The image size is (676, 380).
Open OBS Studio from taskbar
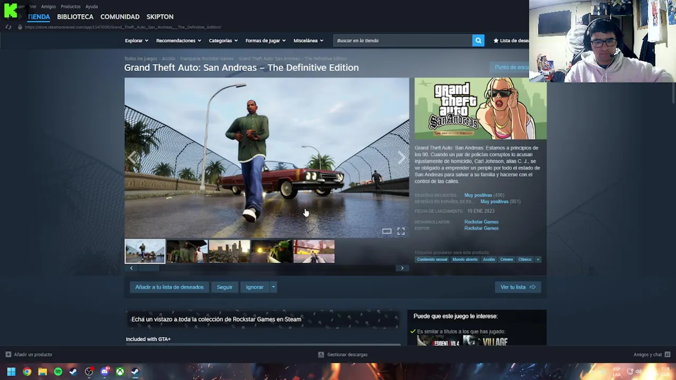coord(89,372)
